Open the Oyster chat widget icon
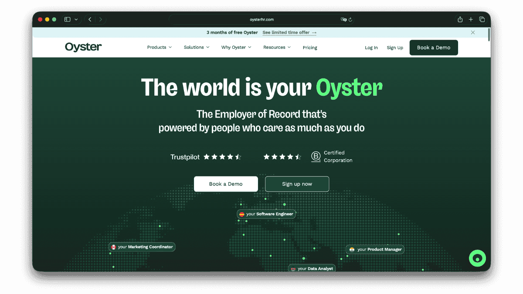523x294 pixels. (x=477, y=258)
